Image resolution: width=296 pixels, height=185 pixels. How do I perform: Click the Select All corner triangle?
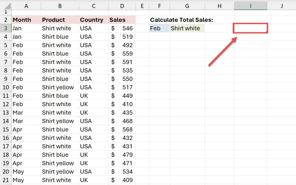click(7, 6)
